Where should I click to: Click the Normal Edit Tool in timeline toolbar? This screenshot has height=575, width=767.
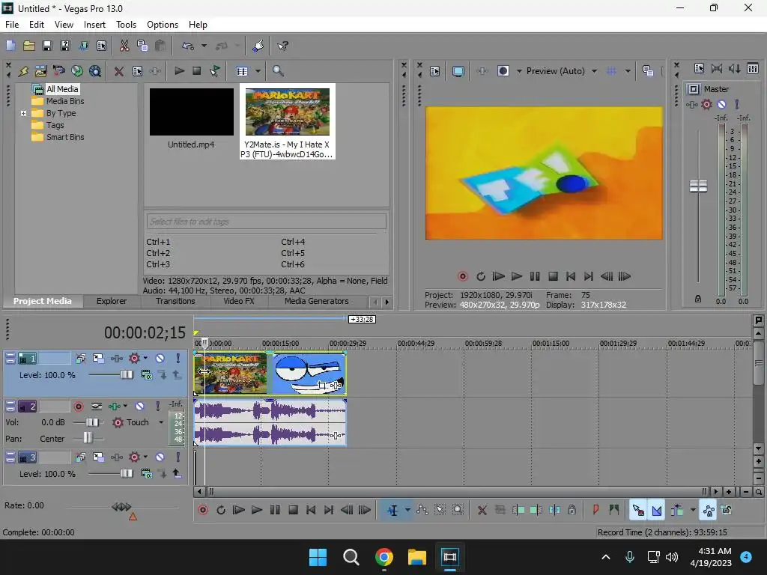tap(392, 511)
